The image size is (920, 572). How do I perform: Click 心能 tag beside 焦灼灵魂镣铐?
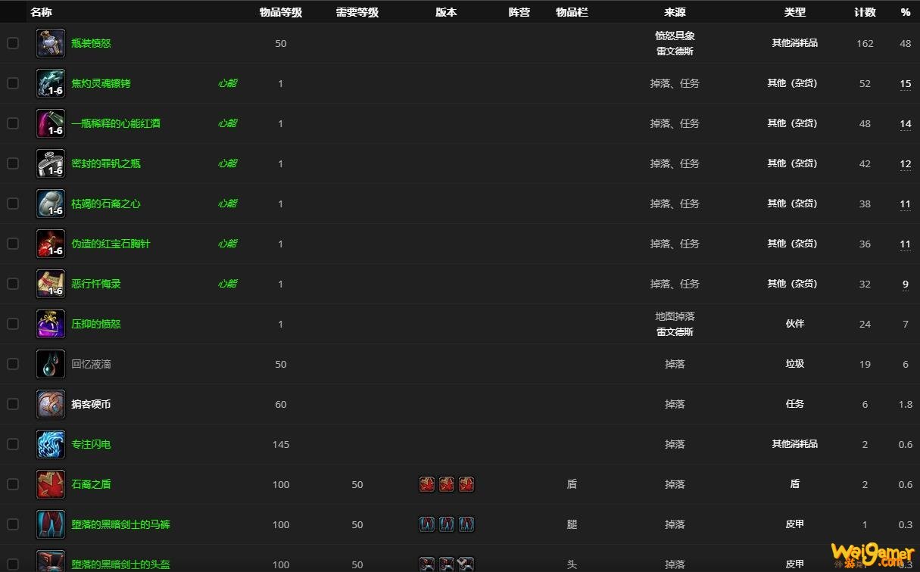tap(228, 83)
